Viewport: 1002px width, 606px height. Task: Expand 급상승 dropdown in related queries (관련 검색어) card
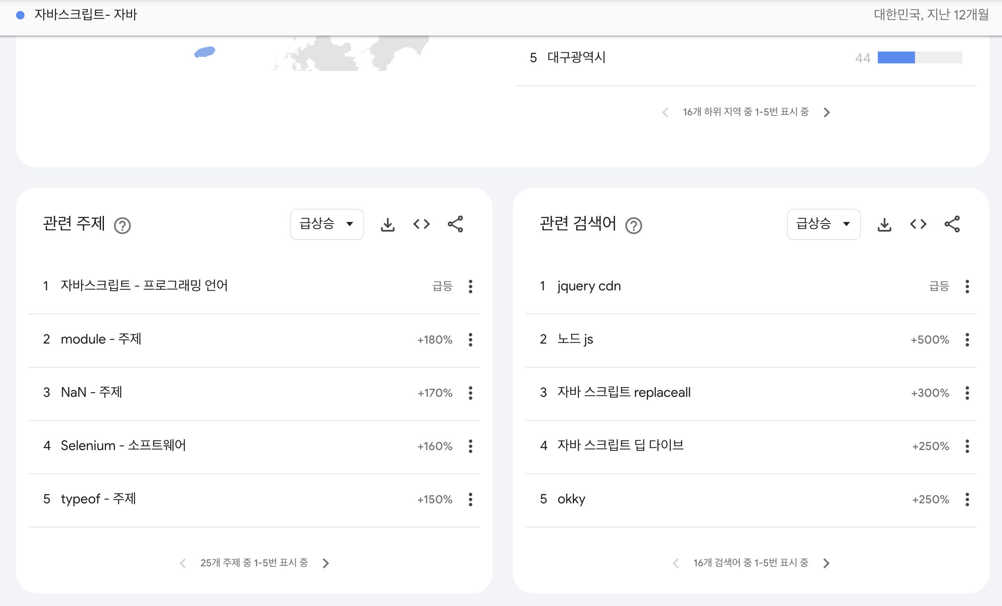click(x=823, y=224)
